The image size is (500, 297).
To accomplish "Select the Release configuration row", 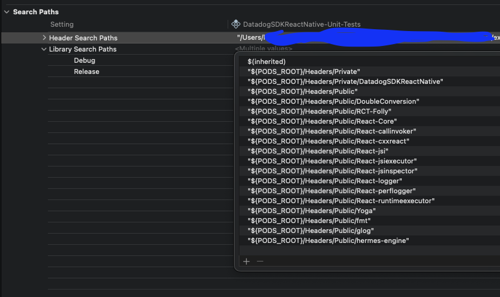I will click(x=86, y=71).
